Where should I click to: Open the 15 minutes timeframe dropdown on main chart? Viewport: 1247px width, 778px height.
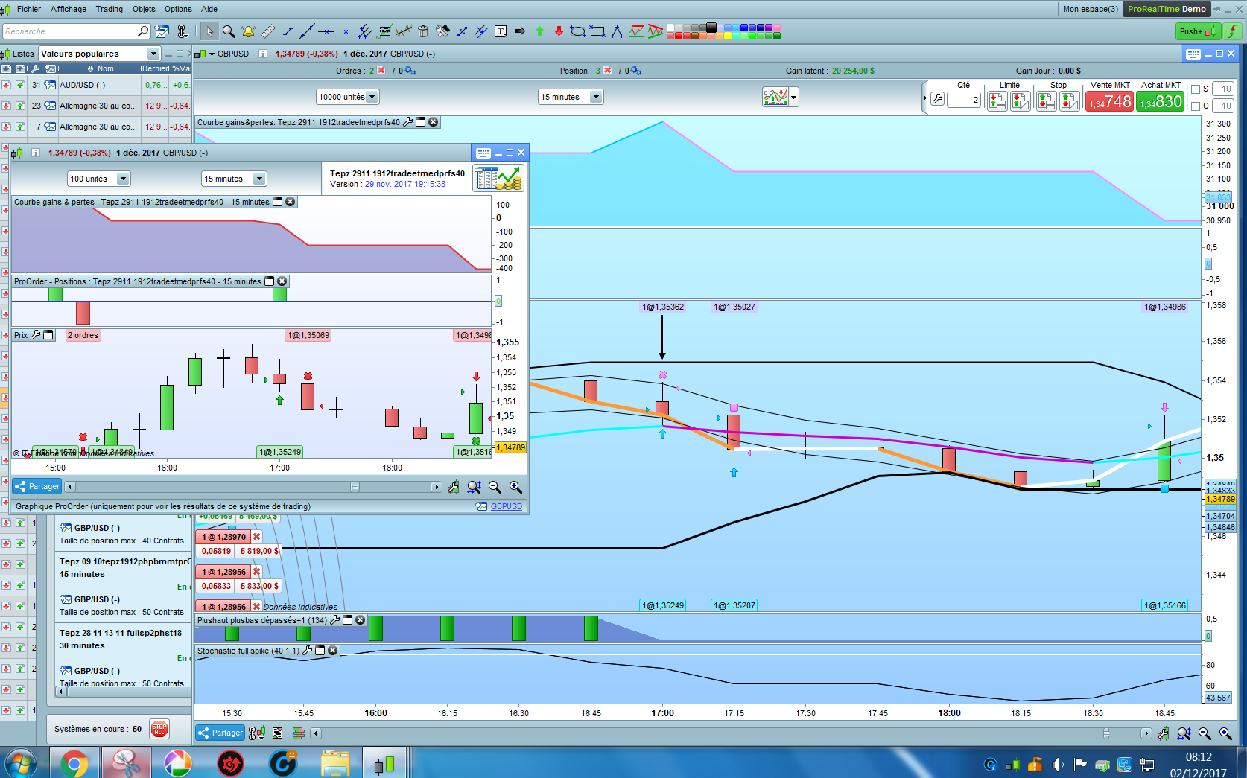pos(595,97)
